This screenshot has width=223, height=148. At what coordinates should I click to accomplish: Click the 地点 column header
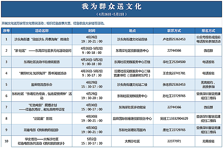click(x=132, y=31)
